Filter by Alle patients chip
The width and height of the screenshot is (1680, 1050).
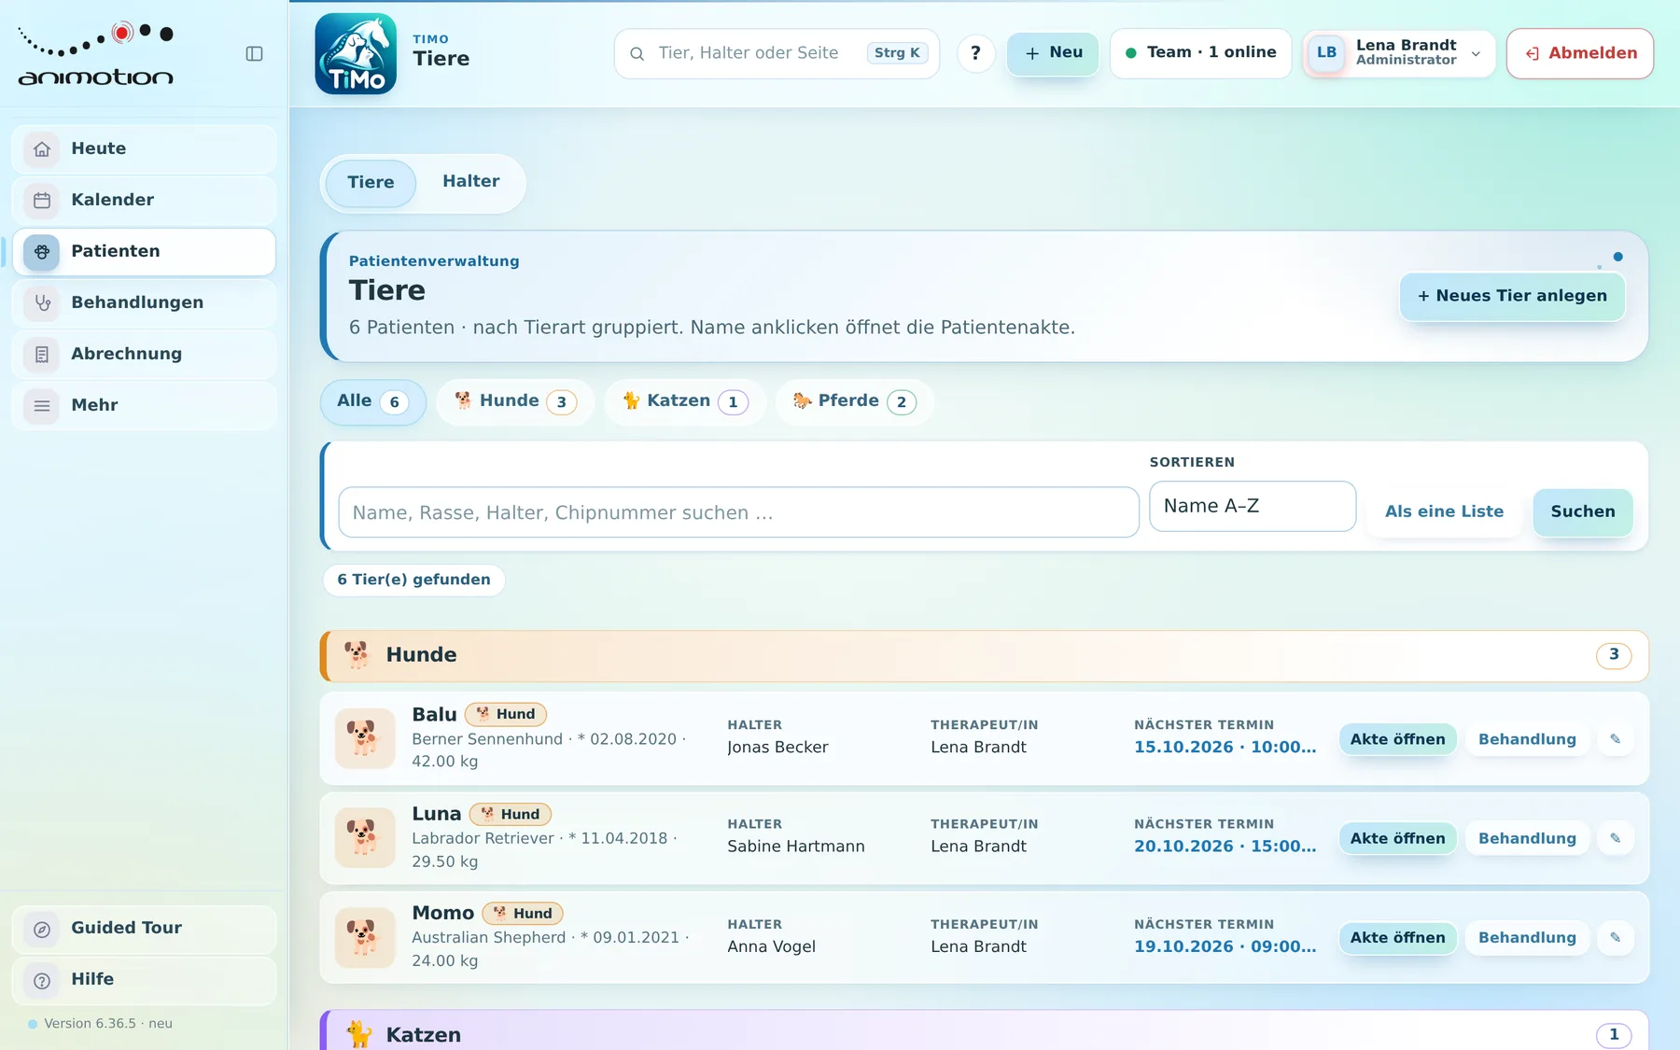point(372,401)
